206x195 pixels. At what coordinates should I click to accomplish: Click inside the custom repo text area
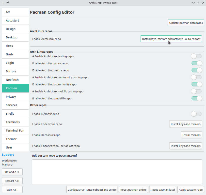tap(117, 172)
